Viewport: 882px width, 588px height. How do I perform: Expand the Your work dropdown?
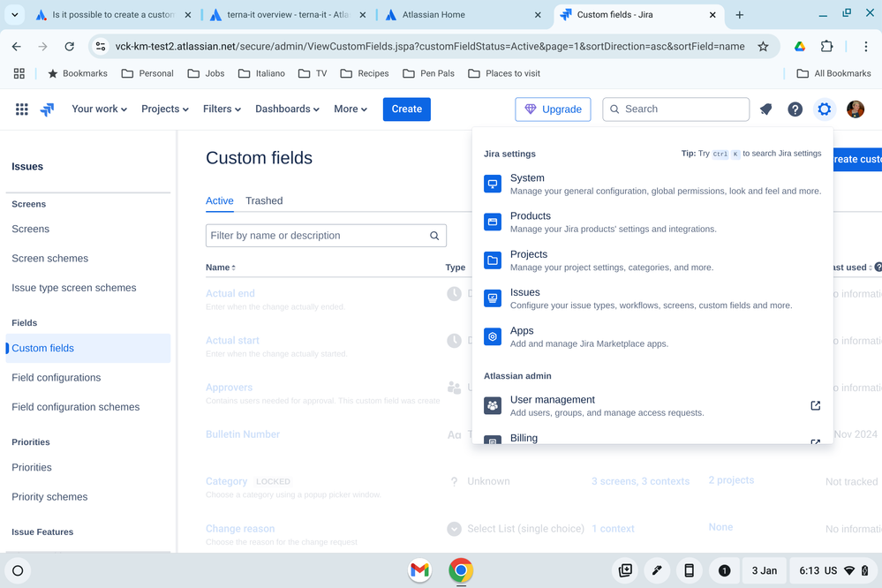(99, 109)
